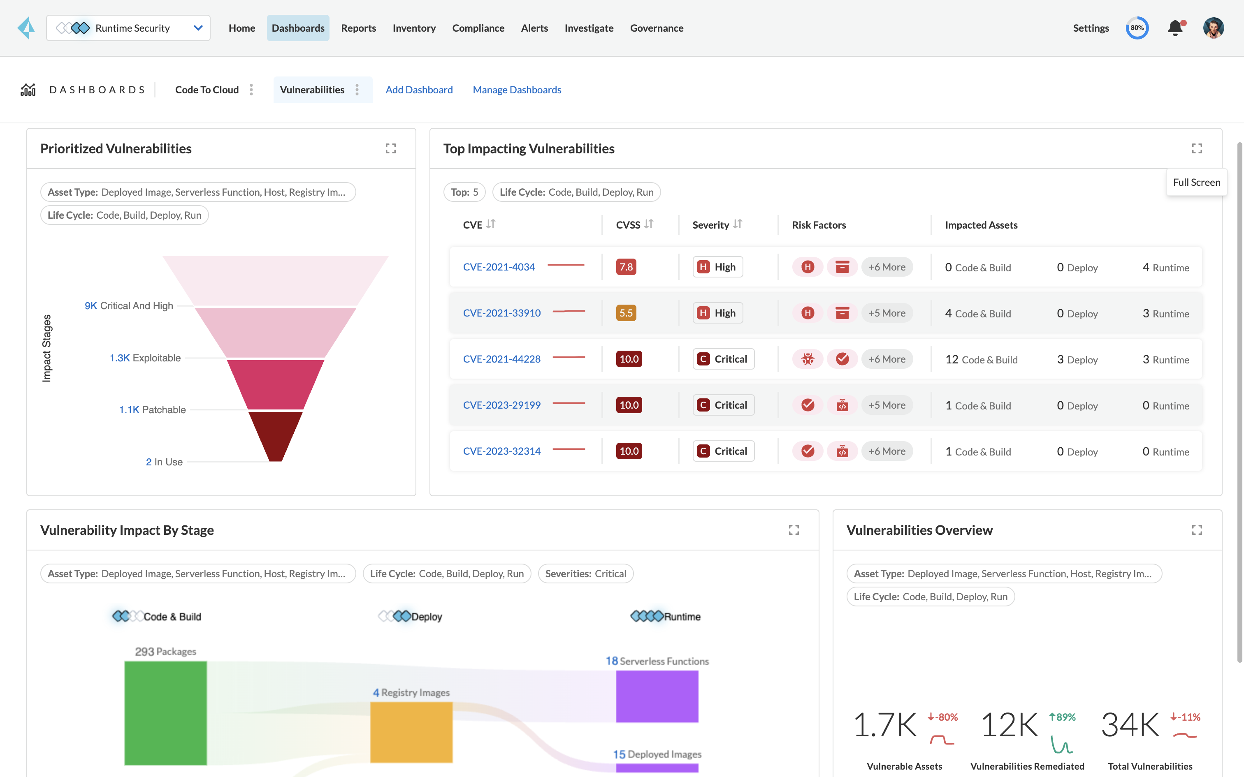Click the DASHBOARDS bar-chart icon

(28, 90)
